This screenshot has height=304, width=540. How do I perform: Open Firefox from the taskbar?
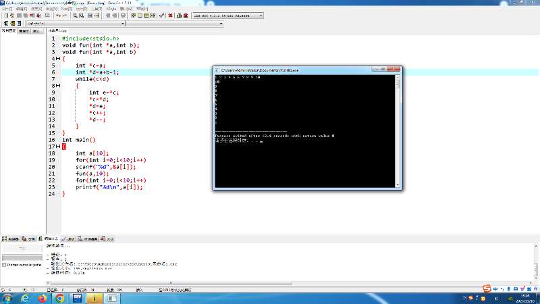click(x=42, y=299)
